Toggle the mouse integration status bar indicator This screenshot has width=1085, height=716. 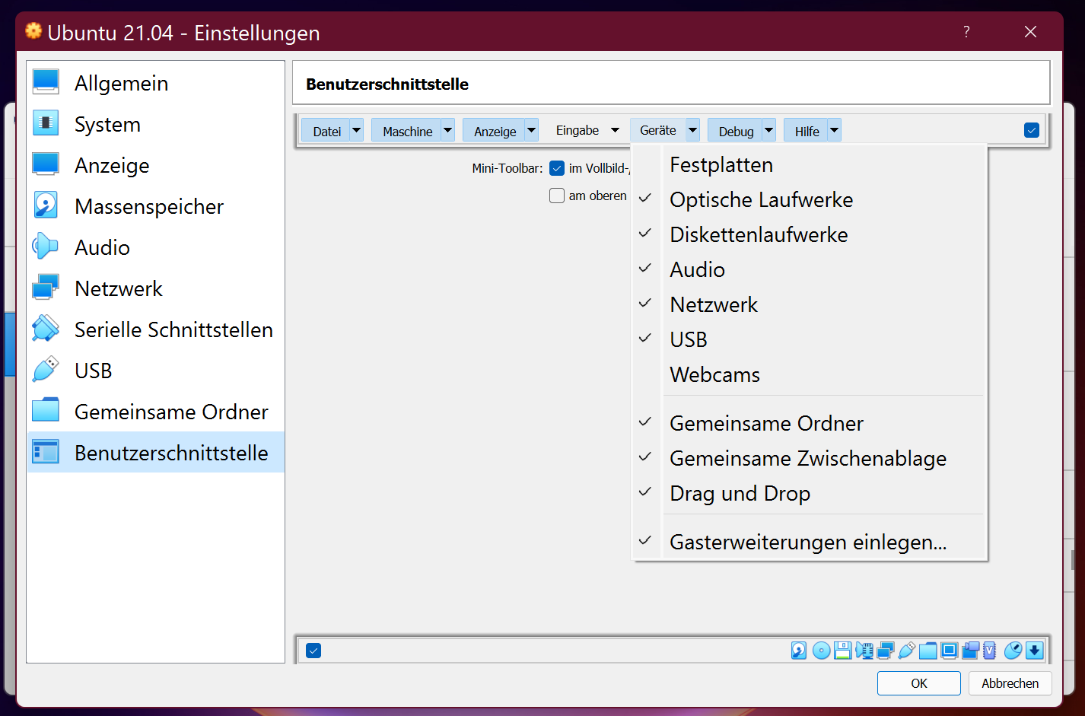coord(1013,651)
